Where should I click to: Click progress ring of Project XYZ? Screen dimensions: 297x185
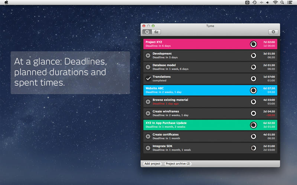tap(253, 44)
